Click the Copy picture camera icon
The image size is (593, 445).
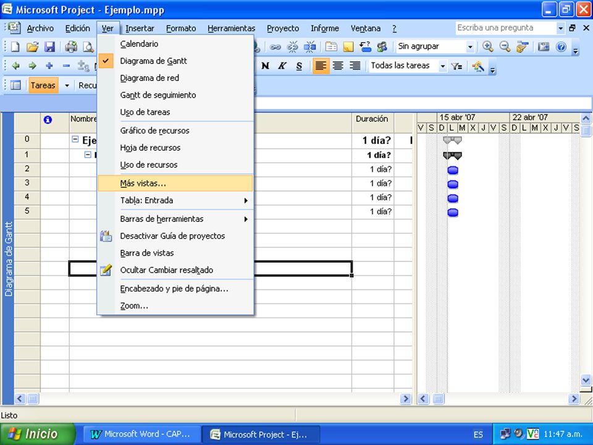544,47
